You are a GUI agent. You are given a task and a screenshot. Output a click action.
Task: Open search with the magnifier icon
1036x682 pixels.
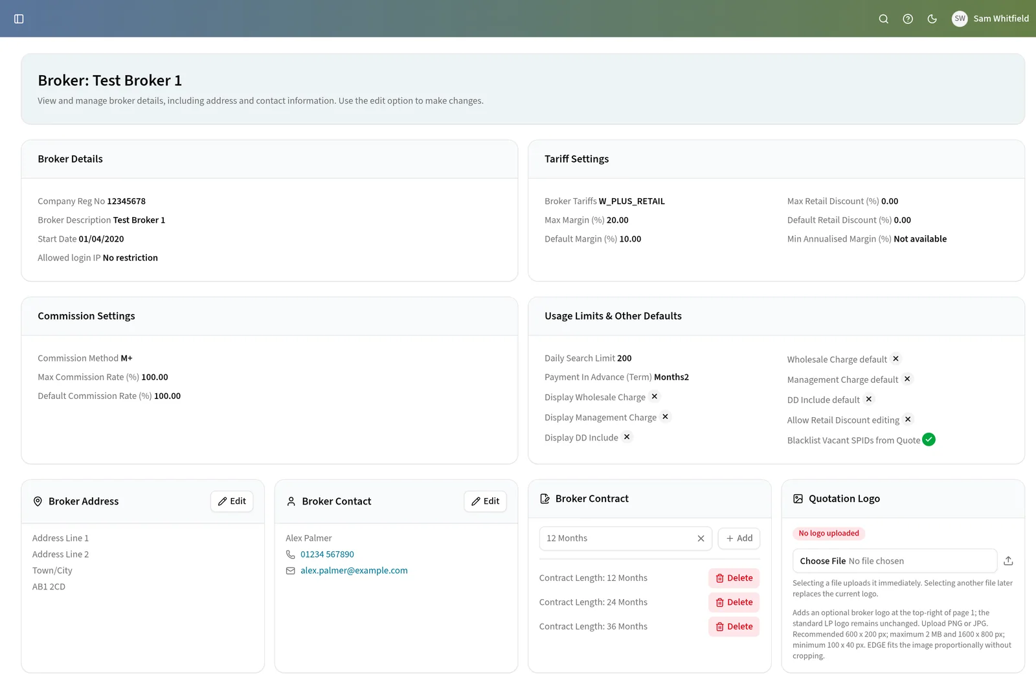883,19
